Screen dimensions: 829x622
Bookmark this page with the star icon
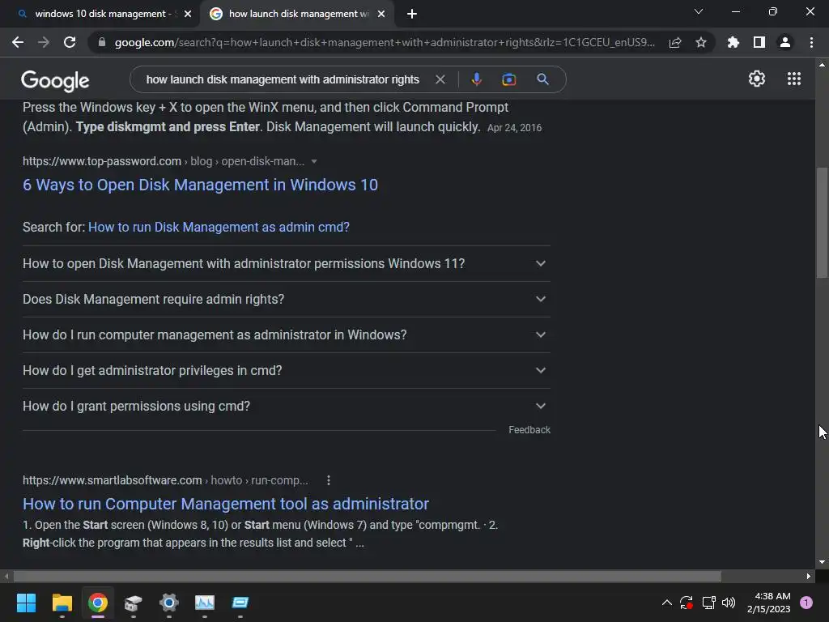click(x=701, y=42)
